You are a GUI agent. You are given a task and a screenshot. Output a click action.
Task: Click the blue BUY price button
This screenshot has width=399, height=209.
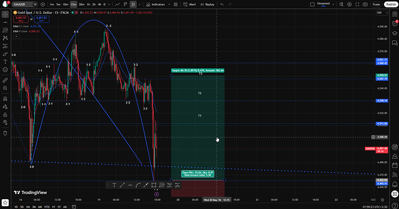(x=42, y=19)
